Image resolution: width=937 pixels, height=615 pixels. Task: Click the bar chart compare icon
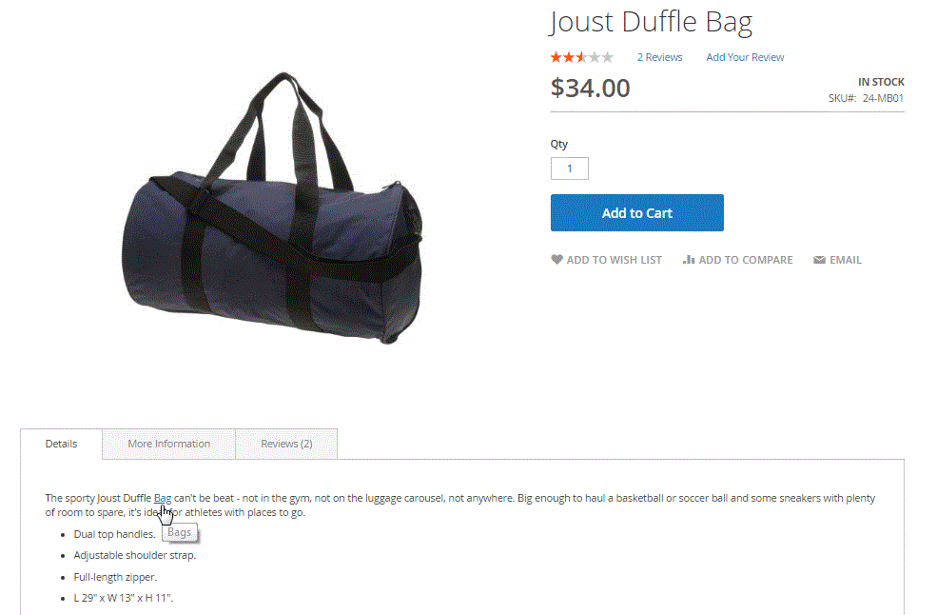click(689, 260)
